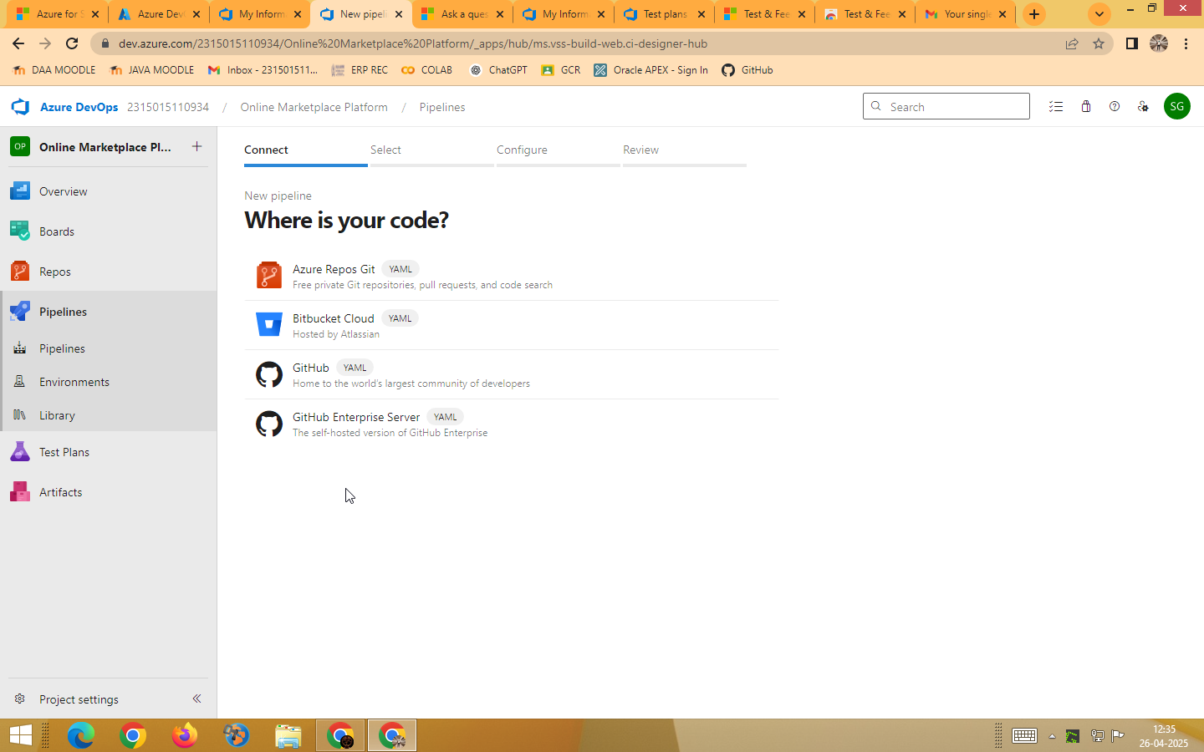Open File Explorer from taskbar
Screen dimensions: 1204x752
(x=288, y=735)
